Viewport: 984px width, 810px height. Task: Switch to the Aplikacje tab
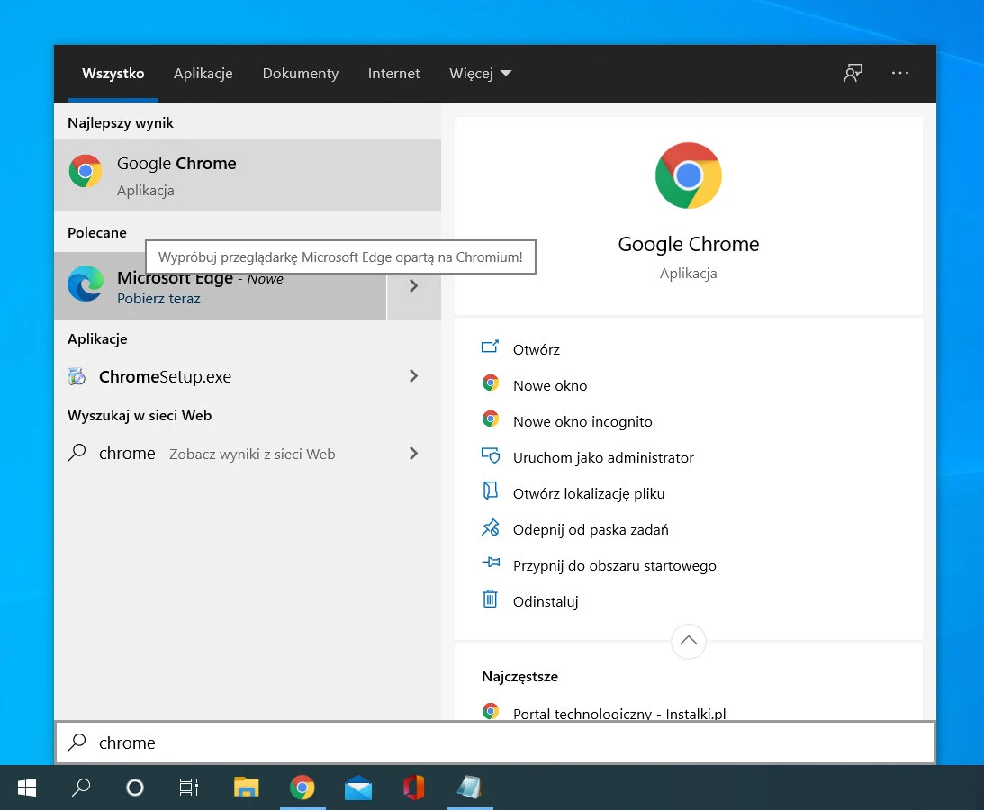(x=203, y=74)
